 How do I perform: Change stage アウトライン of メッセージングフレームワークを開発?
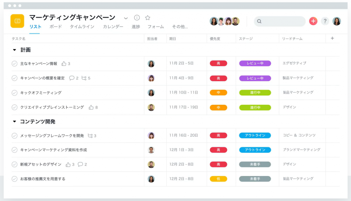(255, 135)
